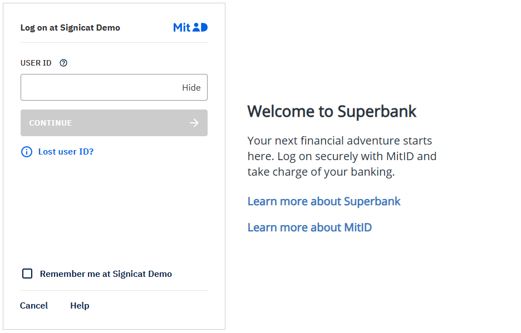This screenshot has width=521, height=333.
Task: Click the Remember me at Signicat Demo label
Action: (x=106, y=274)
